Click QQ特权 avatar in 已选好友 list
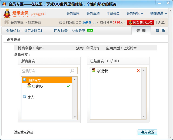The image size is (173, 140). 94,70
